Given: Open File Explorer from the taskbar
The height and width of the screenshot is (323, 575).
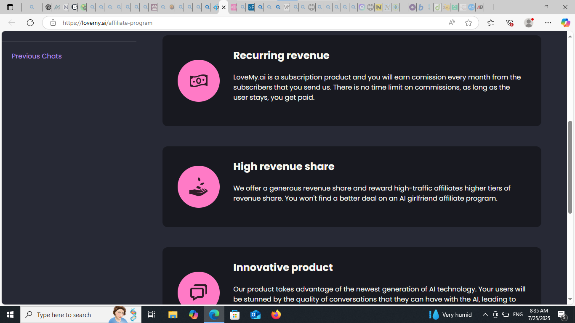Looking at the screenshot, I should 173,315.
